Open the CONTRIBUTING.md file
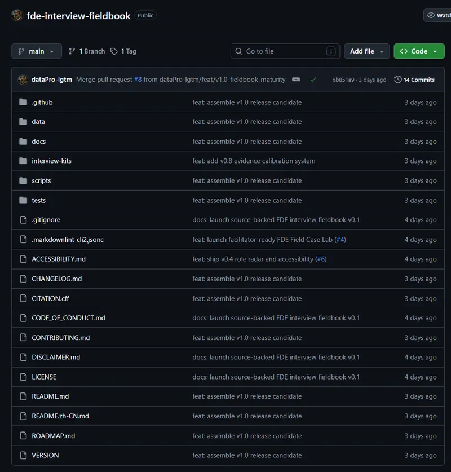Viewport: 451px width, 472px height. tap(61, 338)
